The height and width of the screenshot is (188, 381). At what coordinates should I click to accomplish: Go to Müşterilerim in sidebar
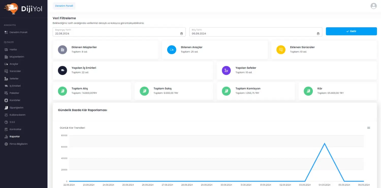pyautogui.click(x=17, y=57)
